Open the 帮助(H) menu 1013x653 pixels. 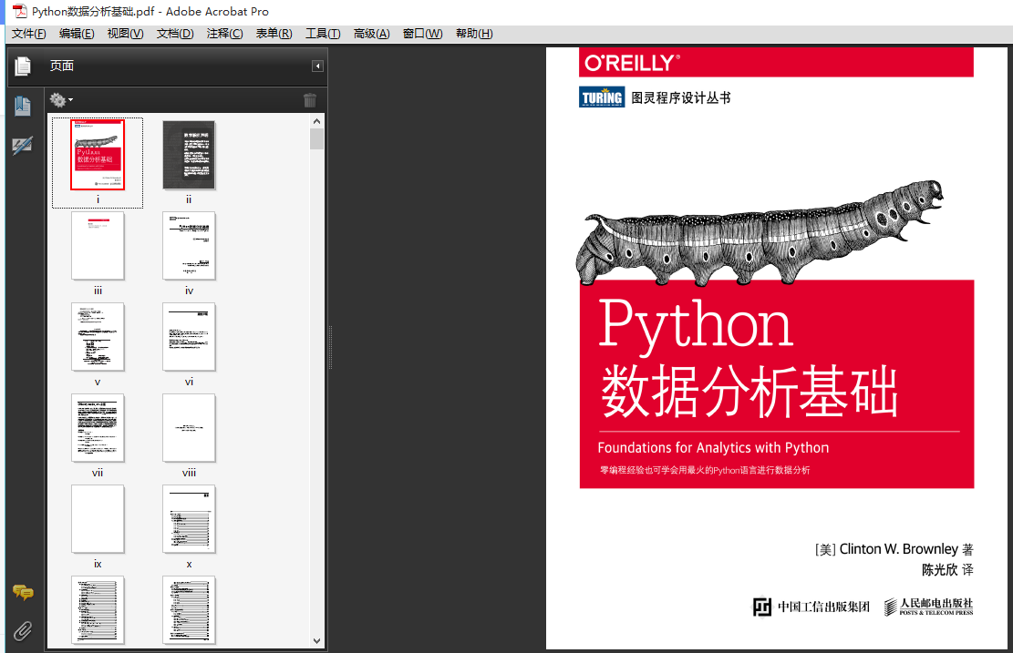tap(474, 34)
